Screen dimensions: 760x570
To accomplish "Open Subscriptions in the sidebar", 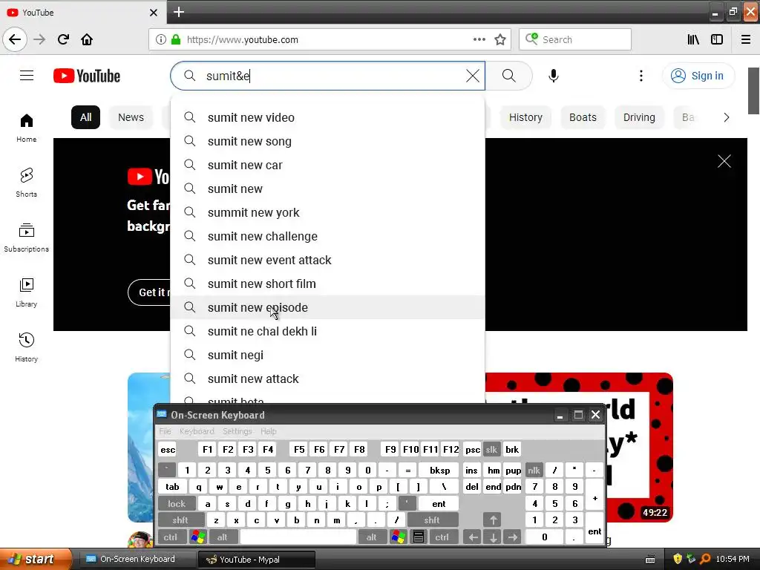I will pyautogui.click(x=26, y=237).
